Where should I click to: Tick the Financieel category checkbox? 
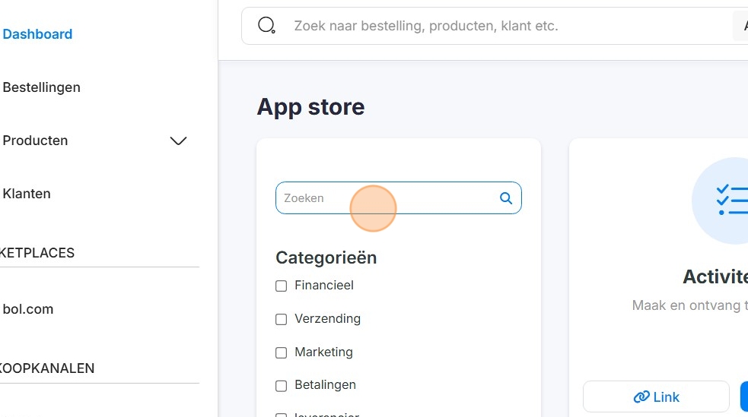281,286
